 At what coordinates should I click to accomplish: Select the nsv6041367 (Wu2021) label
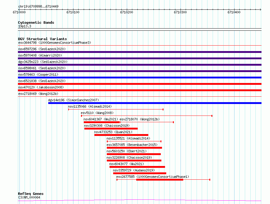(101, 119)
